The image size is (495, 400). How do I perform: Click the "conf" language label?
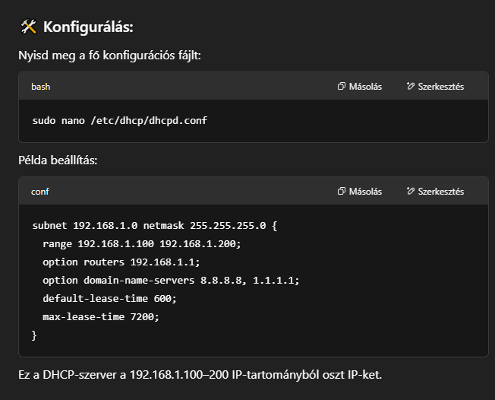[40, 192]
